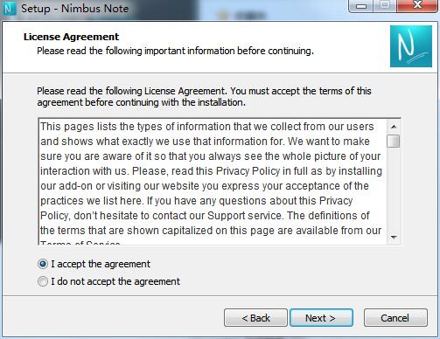Click the license scrollbar thumb

pos(394,142)
